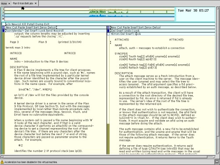Click the right column's layout box

click(x=108, y=27)
